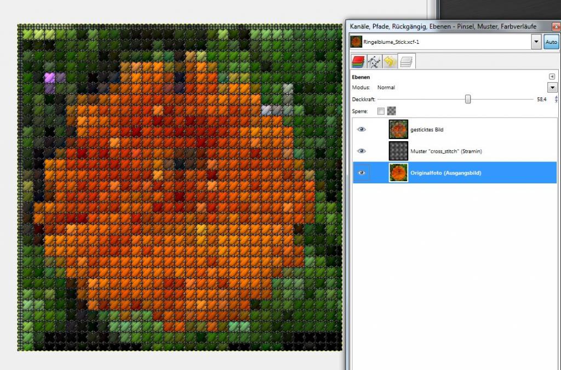Click the Deckkraft value 58,4
Screen dimensions: 561x370
[x=542, y=100]
